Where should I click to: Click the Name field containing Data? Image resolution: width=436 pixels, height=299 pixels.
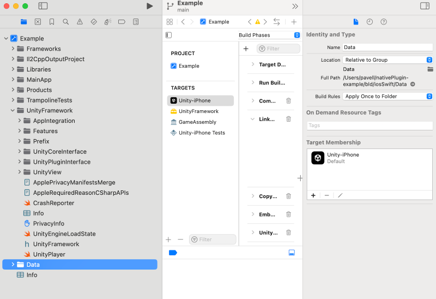click(x=387, y=47)
